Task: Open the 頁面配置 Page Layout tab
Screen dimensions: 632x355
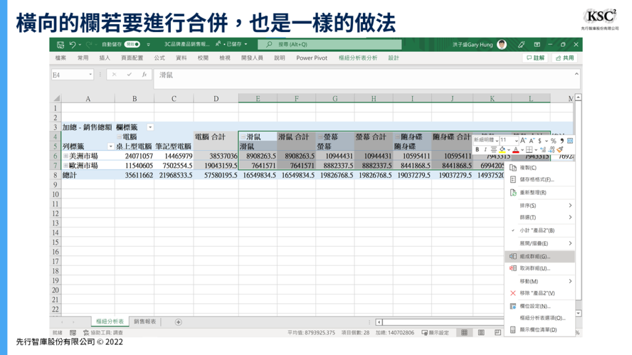Action: pos(132,58)
